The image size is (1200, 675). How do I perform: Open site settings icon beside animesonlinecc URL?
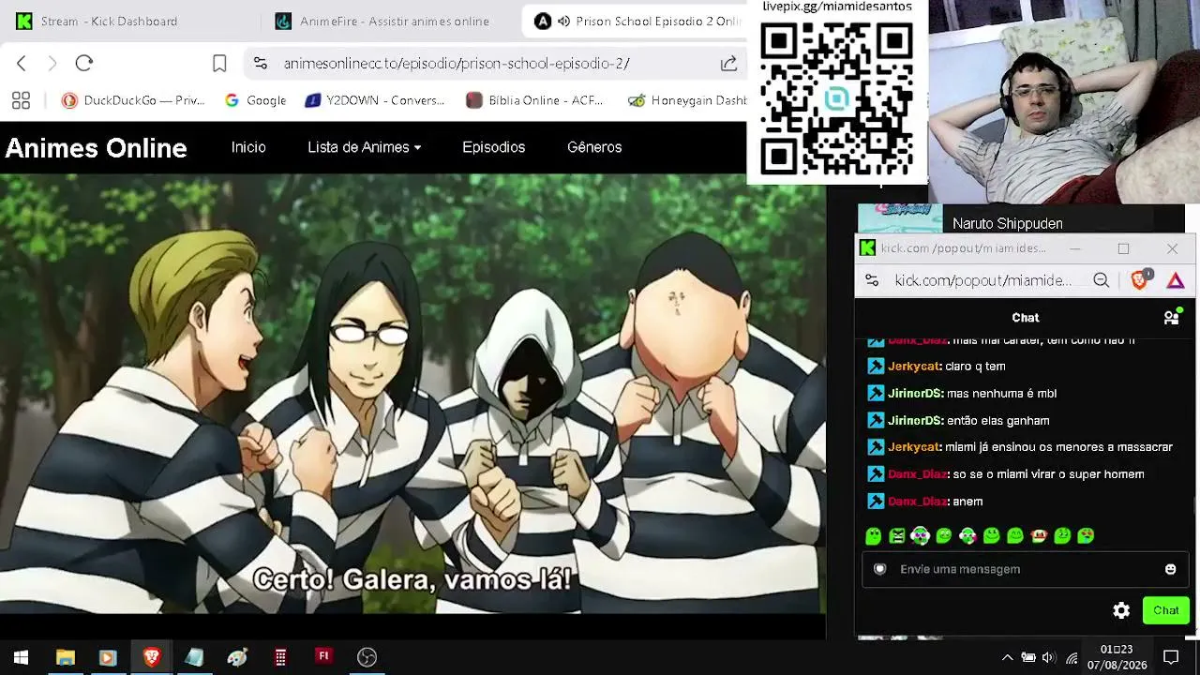261,63
